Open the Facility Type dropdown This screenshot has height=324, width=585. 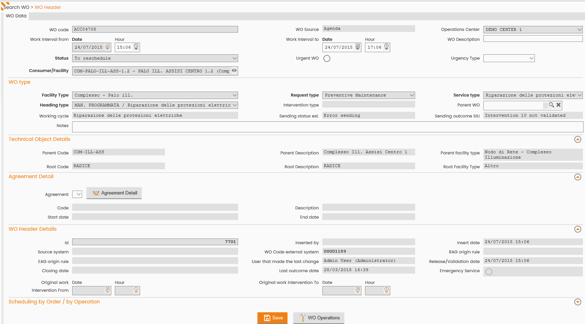point(155,95)
